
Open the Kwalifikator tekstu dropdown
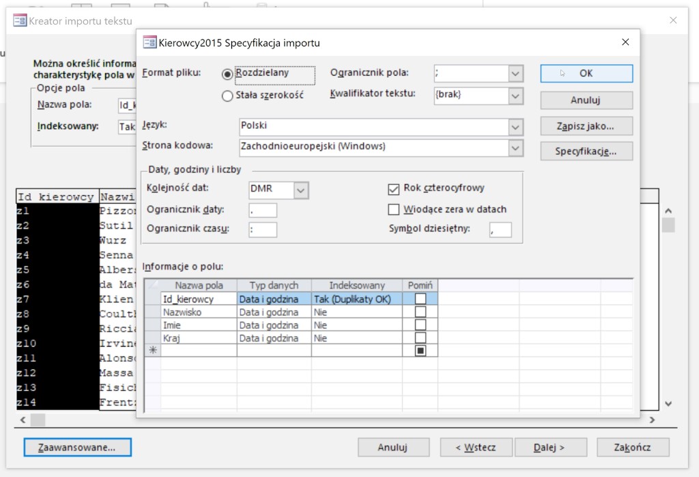pyautogui.click(x=515, y=96)
